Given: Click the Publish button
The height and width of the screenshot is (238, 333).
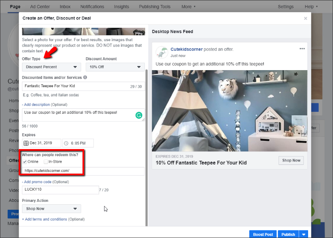Looking at the screenshot, I should pyautogui.click(x=288, y=234).
